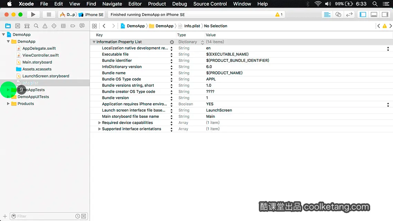Open the related items grid menu
The width and height of the screenshot is (393, 221).
94,26
